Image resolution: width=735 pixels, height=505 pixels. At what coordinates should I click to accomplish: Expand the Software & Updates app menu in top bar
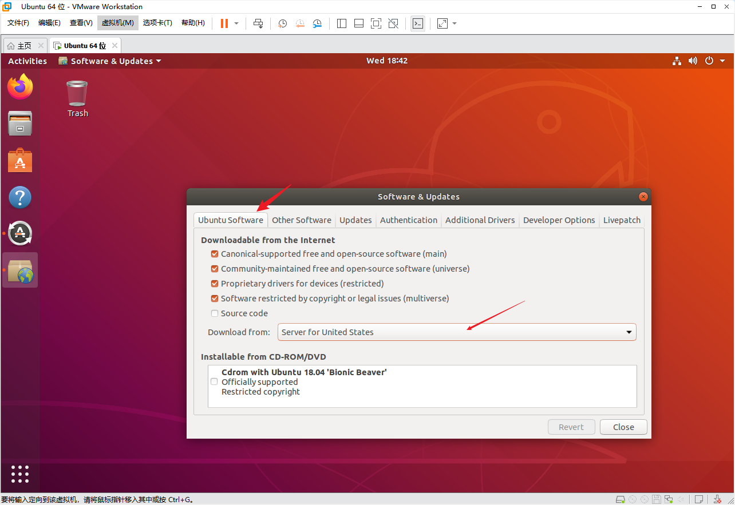click(110, 61)
